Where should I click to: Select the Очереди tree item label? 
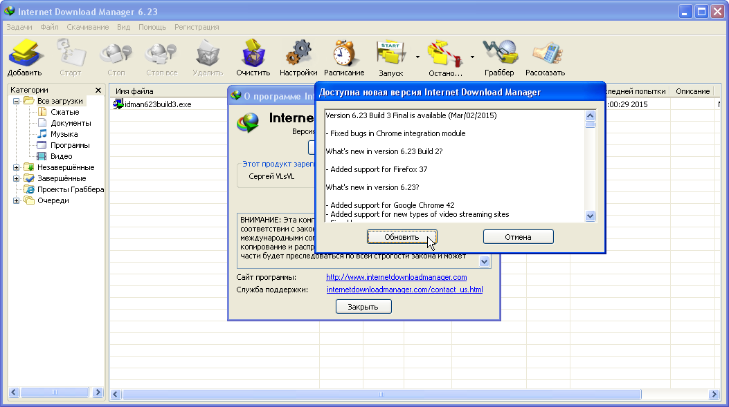point(53,201)
